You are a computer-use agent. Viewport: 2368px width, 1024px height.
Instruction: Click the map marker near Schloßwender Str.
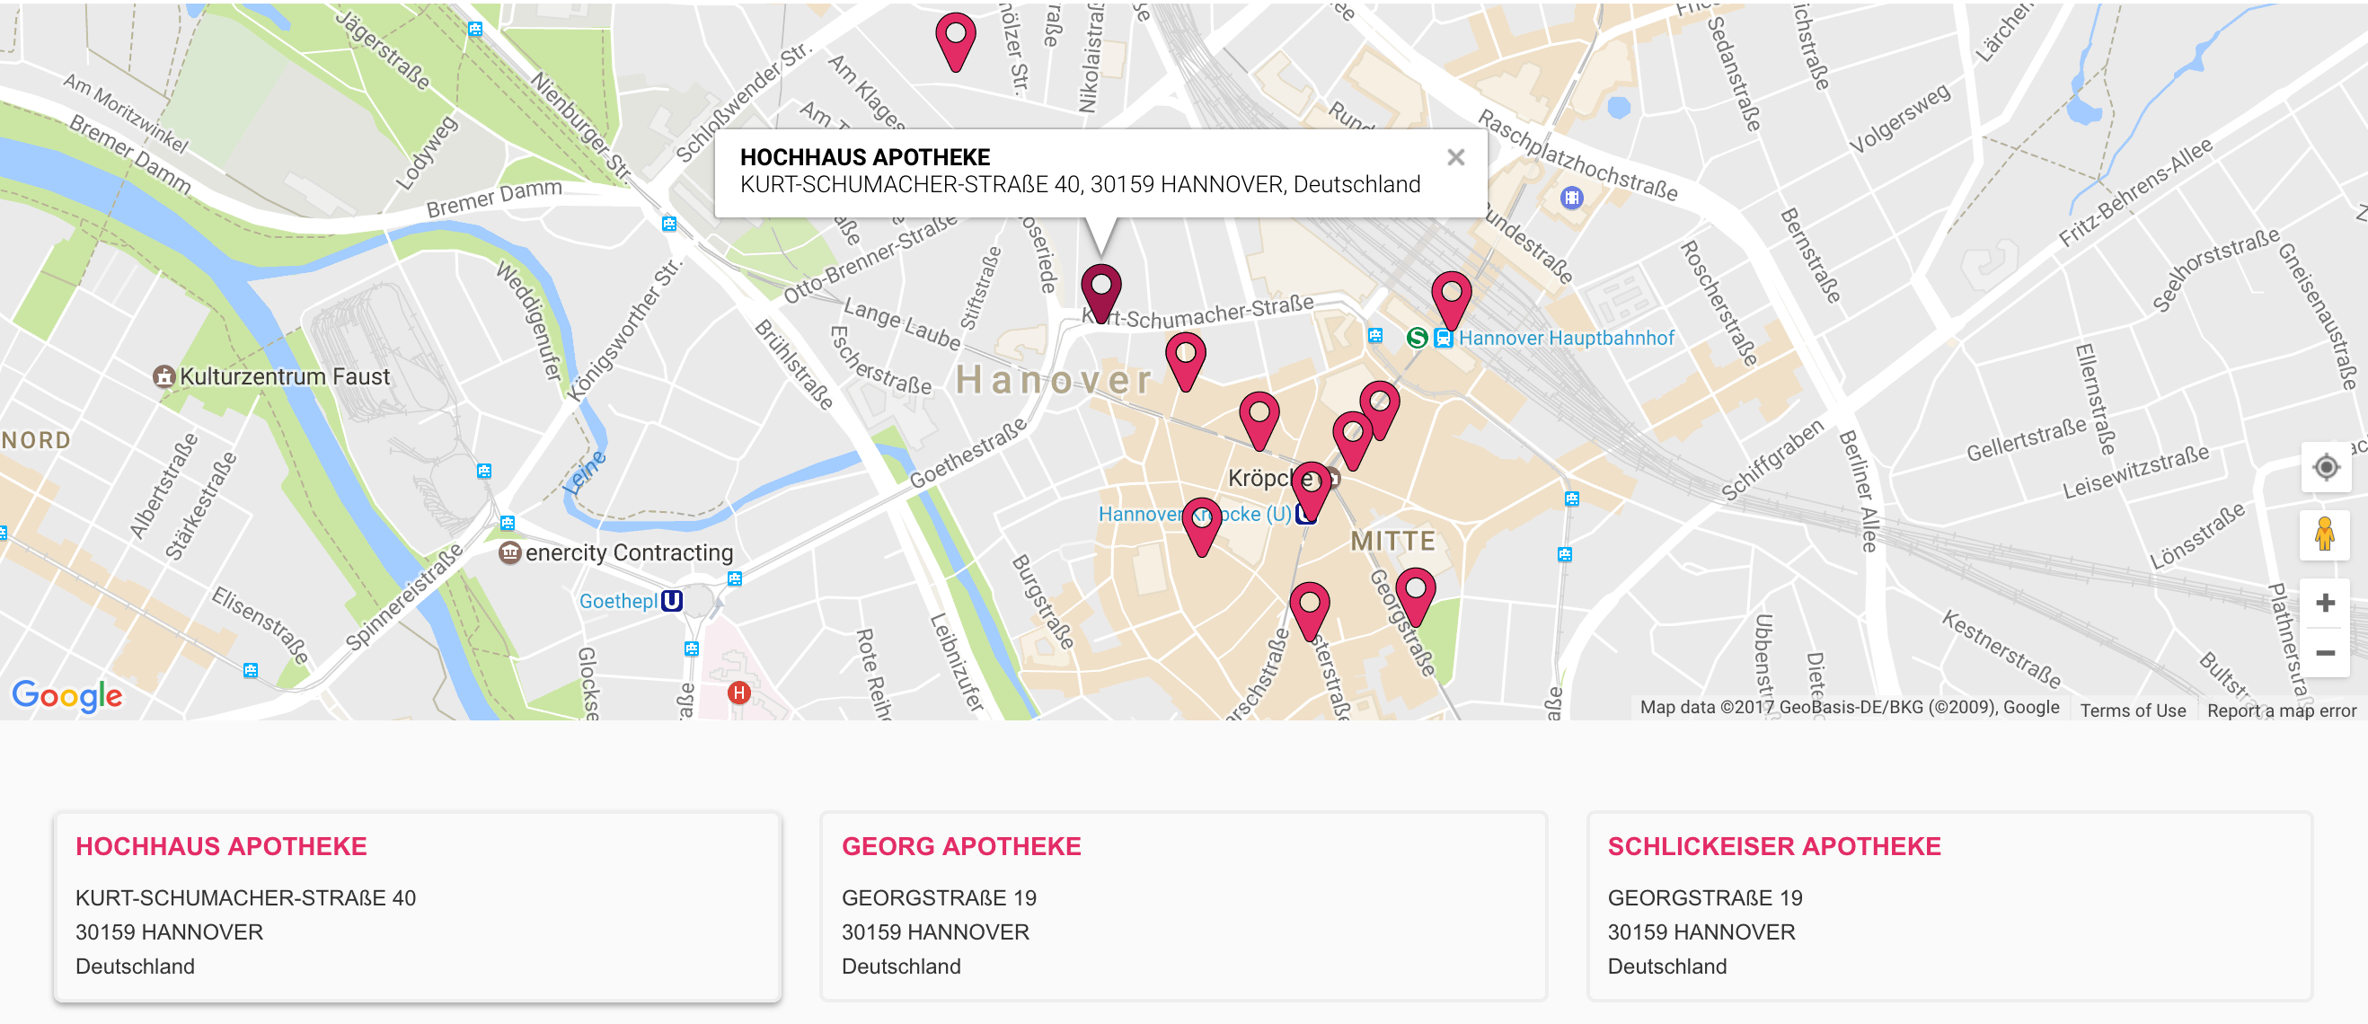tap(955, 42)
